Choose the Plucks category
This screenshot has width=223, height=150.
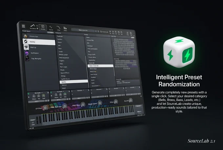(62, 70)
